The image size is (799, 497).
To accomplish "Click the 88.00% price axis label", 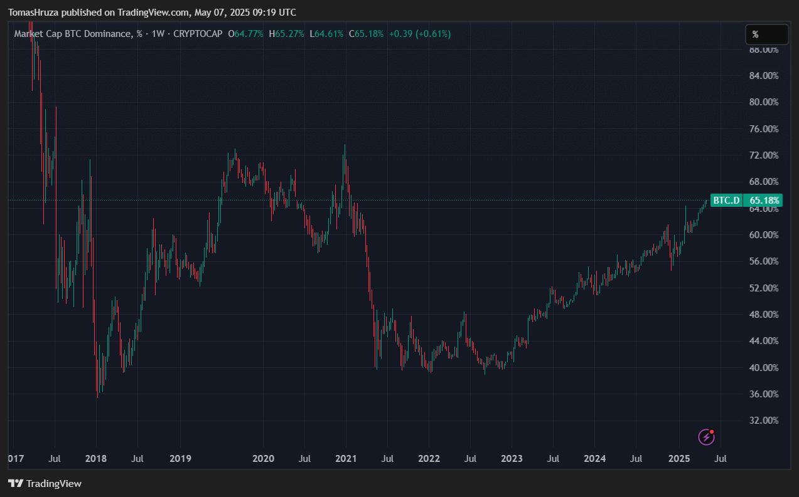I will coord(763,49).
